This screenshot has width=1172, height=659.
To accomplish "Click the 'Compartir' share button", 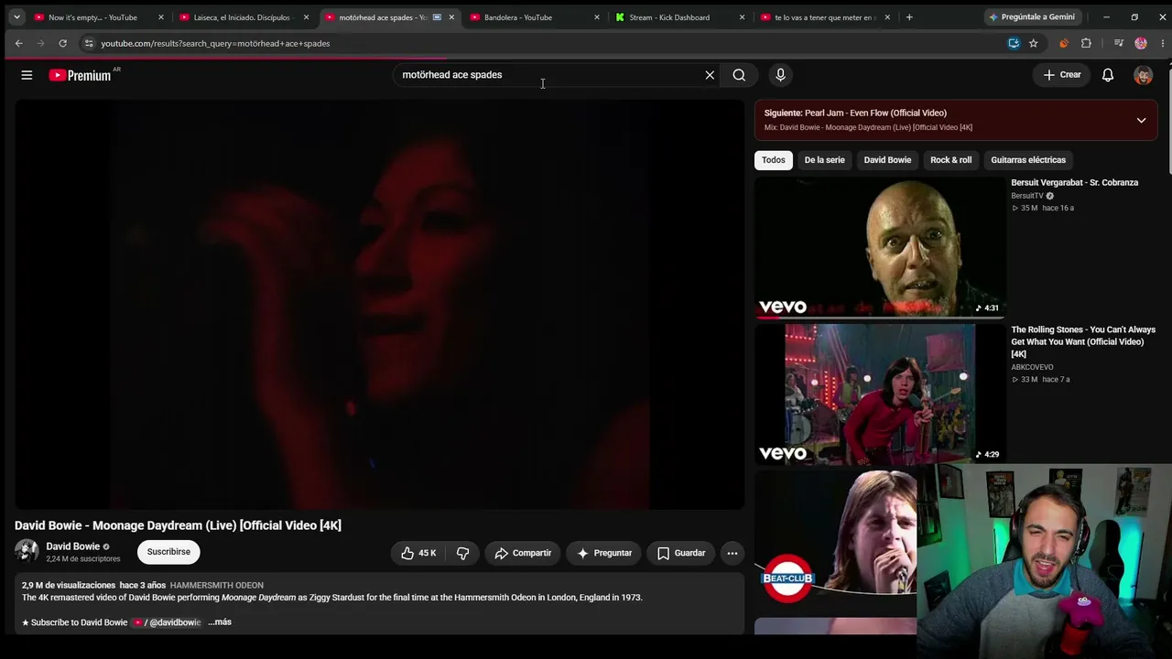I will [523, 553].
